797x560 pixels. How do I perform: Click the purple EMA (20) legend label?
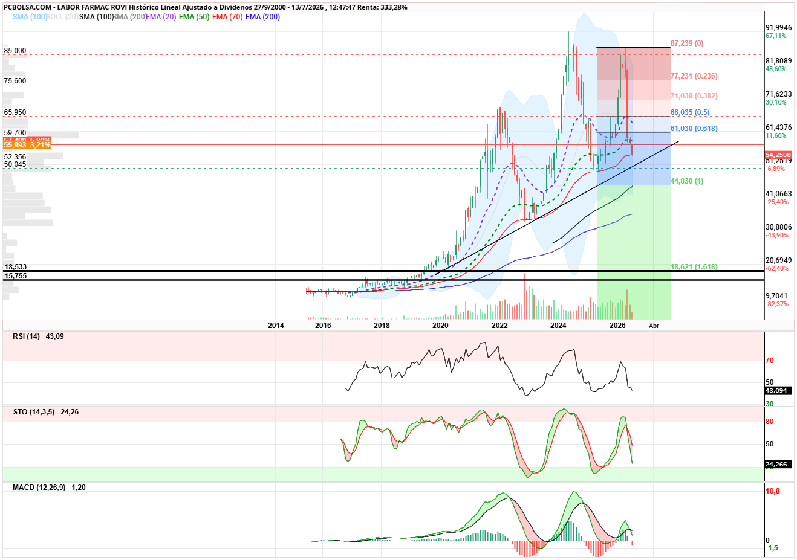[x=161, y=17]
